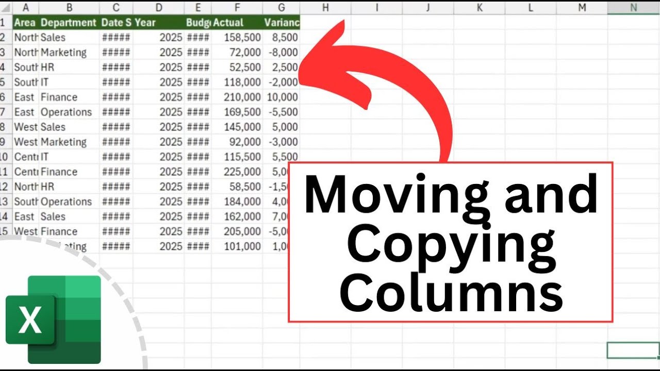The height and width of the screenshot is (371, 660).
Task: Select the cell containing 145,000
Action: 237,127
